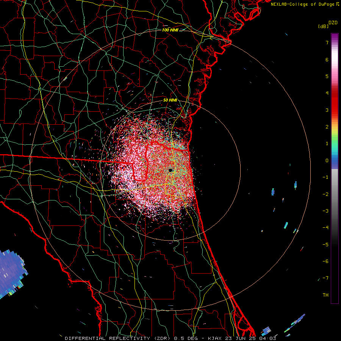
Task: Click the 0 dB value on color scale
Action: tap(327, 161)
